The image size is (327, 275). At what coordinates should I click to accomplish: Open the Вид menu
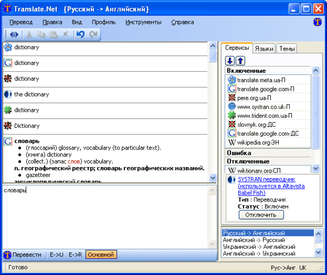(x=77, y=22)
